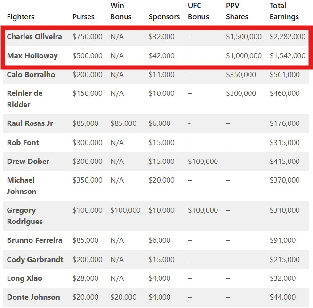Click Long Xiao's $28,000 purse

click(85, 278)
